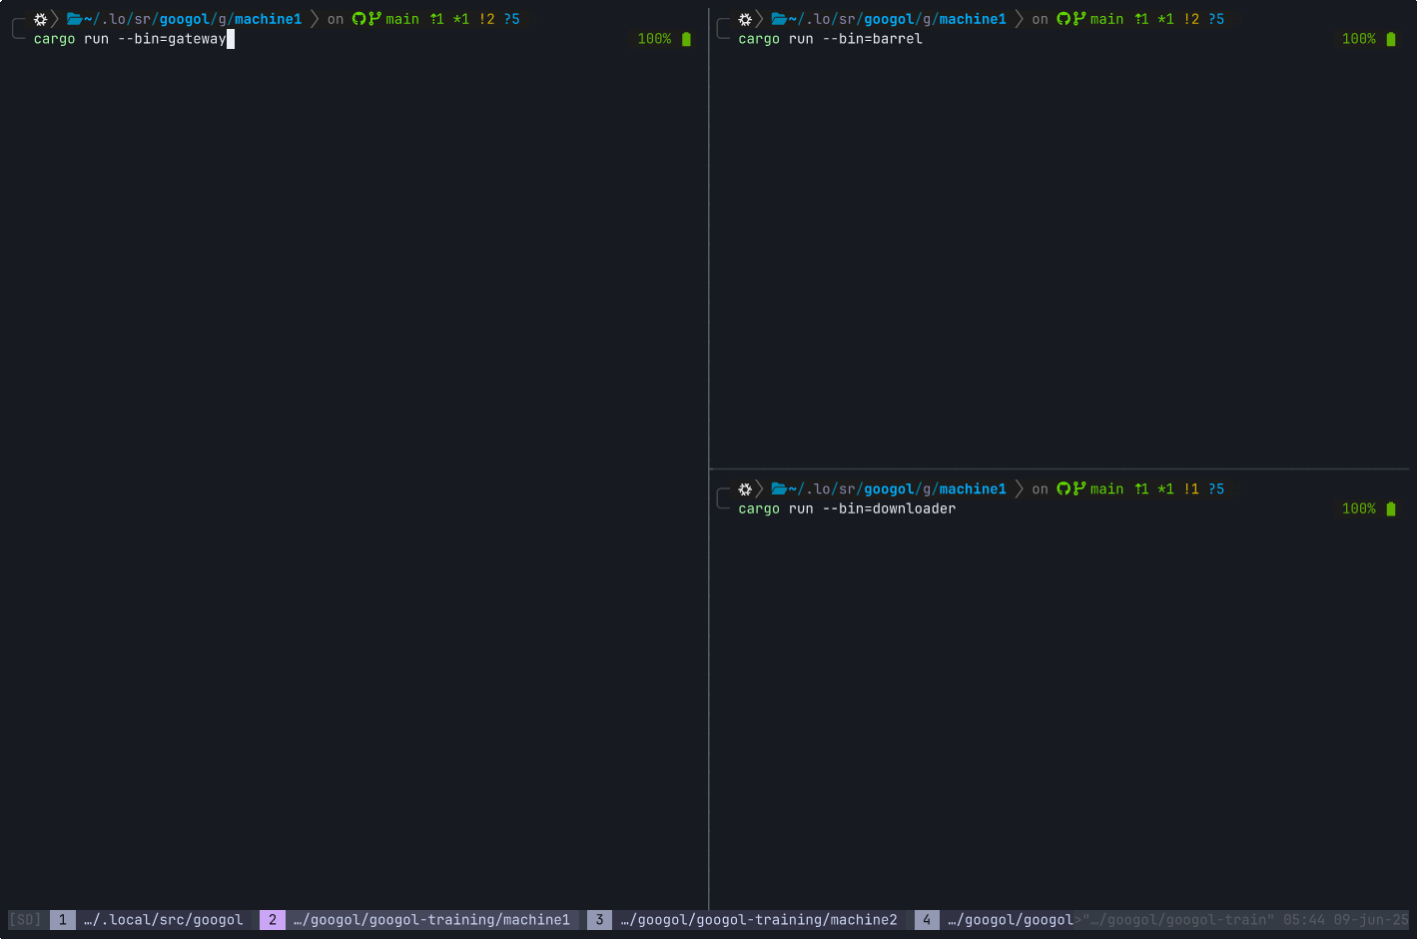Click the "*1" stash count in barrel pane
Viewport: 1417px width, 939px height.
click(x=1165, y=19)
